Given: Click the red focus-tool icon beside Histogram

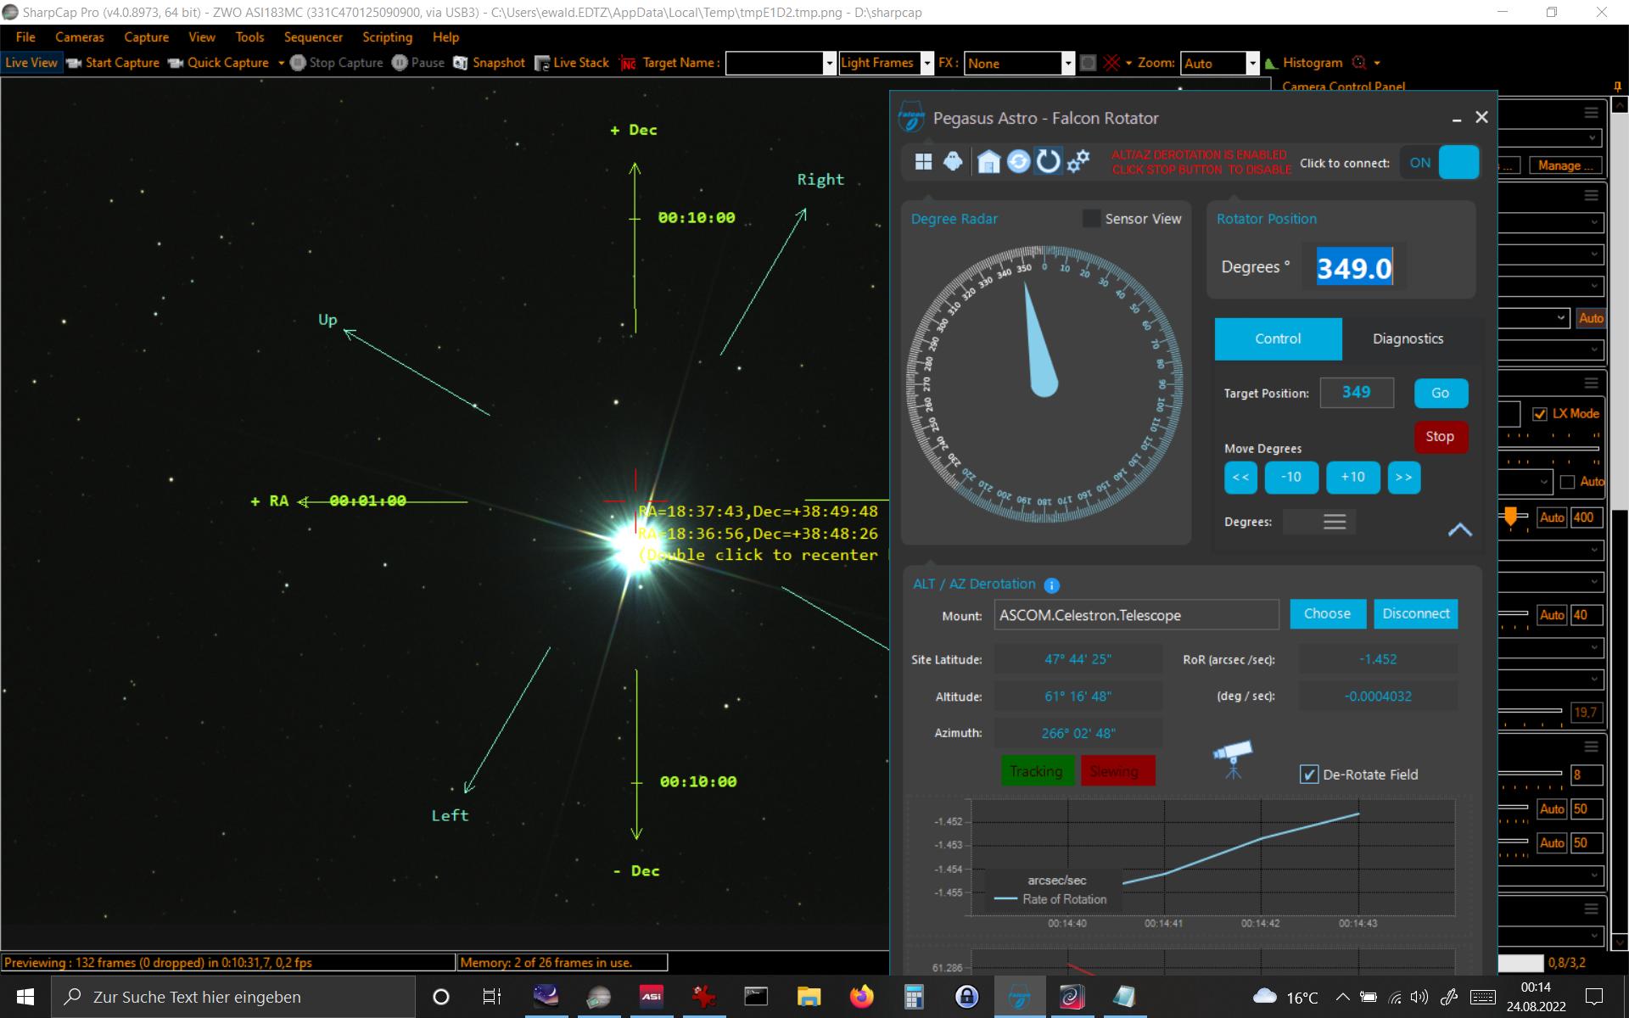Looking at the screenshot, I should 1359,63.
